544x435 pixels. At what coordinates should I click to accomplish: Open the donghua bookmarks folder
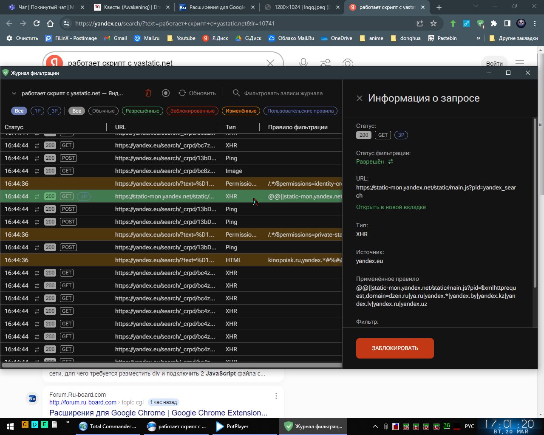click(x=405, y=38)
